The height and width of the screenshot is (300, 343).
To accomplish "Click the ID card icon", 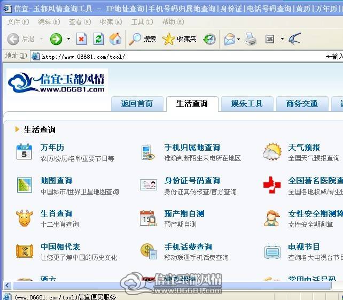I will point(149,184).
